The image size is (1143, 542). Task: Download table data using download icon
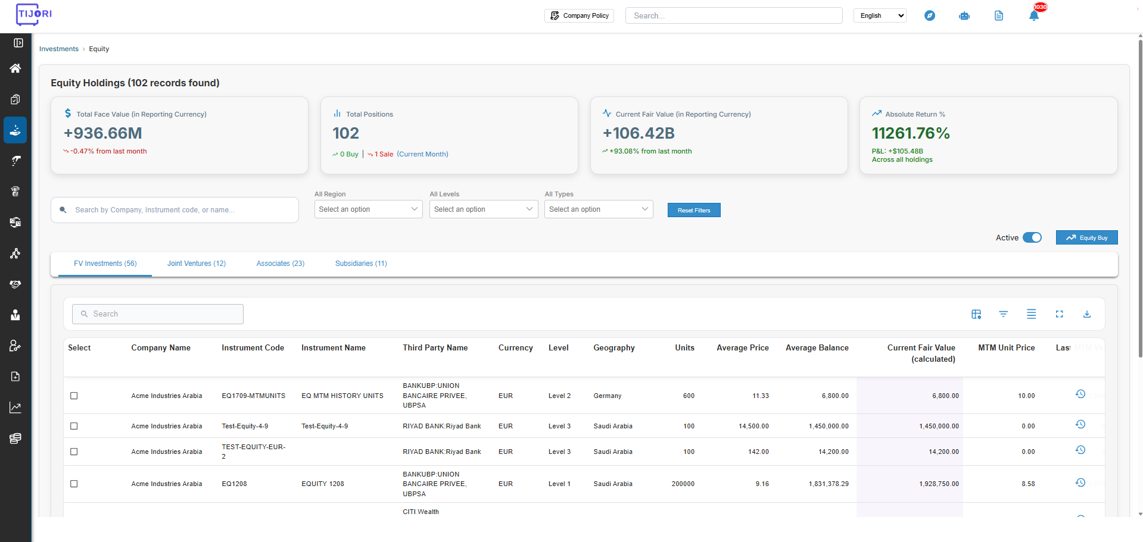1087,314
